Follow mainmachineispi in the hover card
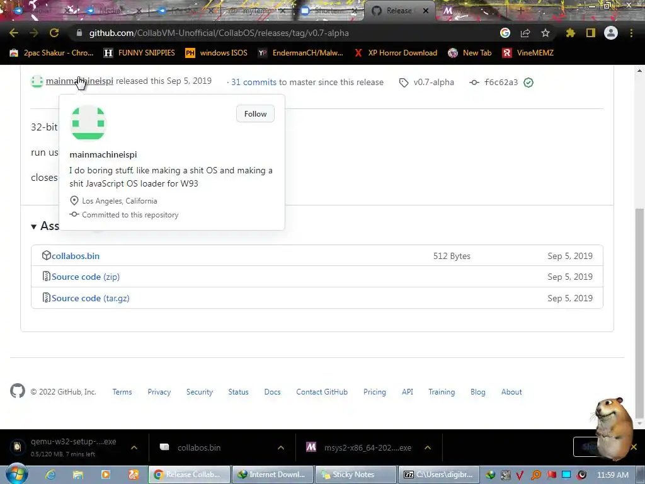645x484 pixels. click(255, 113)
